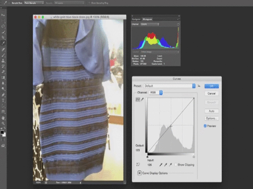Uncheck the Preview checkbox
The image size is (253, 189).
[x=205, y=126]
